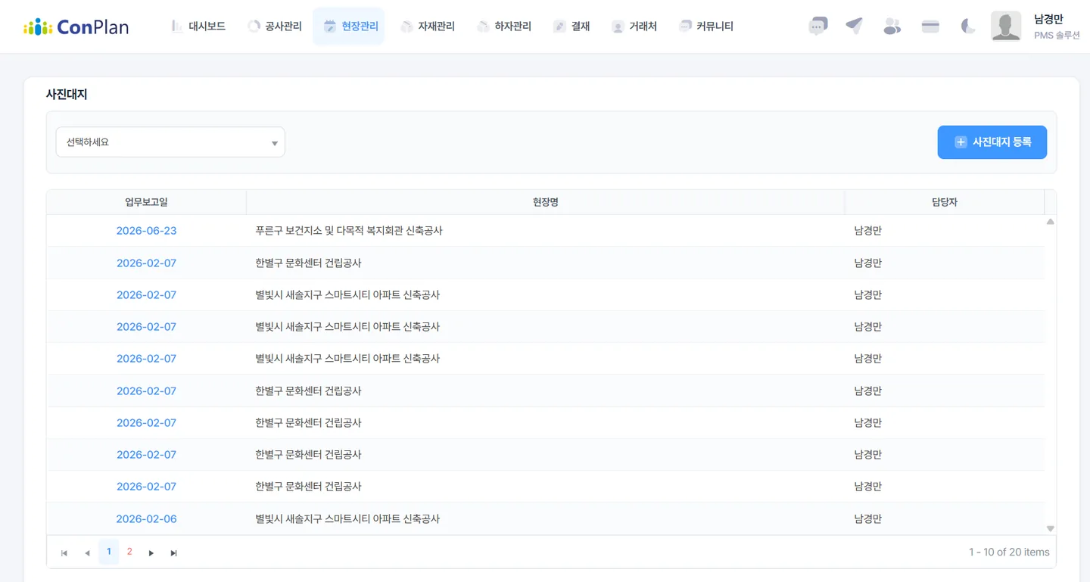The height and width of the screenshot is (582, 1090).
Task: Select page 1 in pagination
Action: pyautogui.click(x=108, y=552)
